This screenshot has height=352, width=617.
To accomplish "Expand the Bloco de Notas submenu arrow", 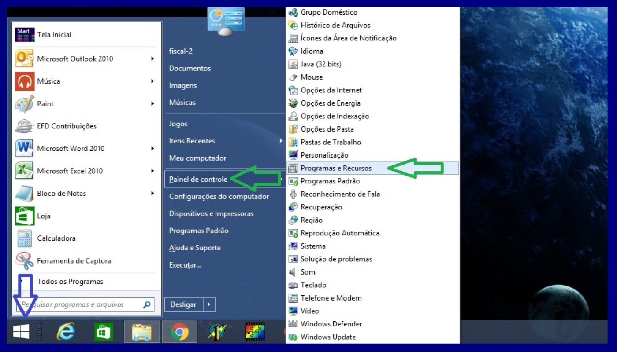I will coord(152,193).
